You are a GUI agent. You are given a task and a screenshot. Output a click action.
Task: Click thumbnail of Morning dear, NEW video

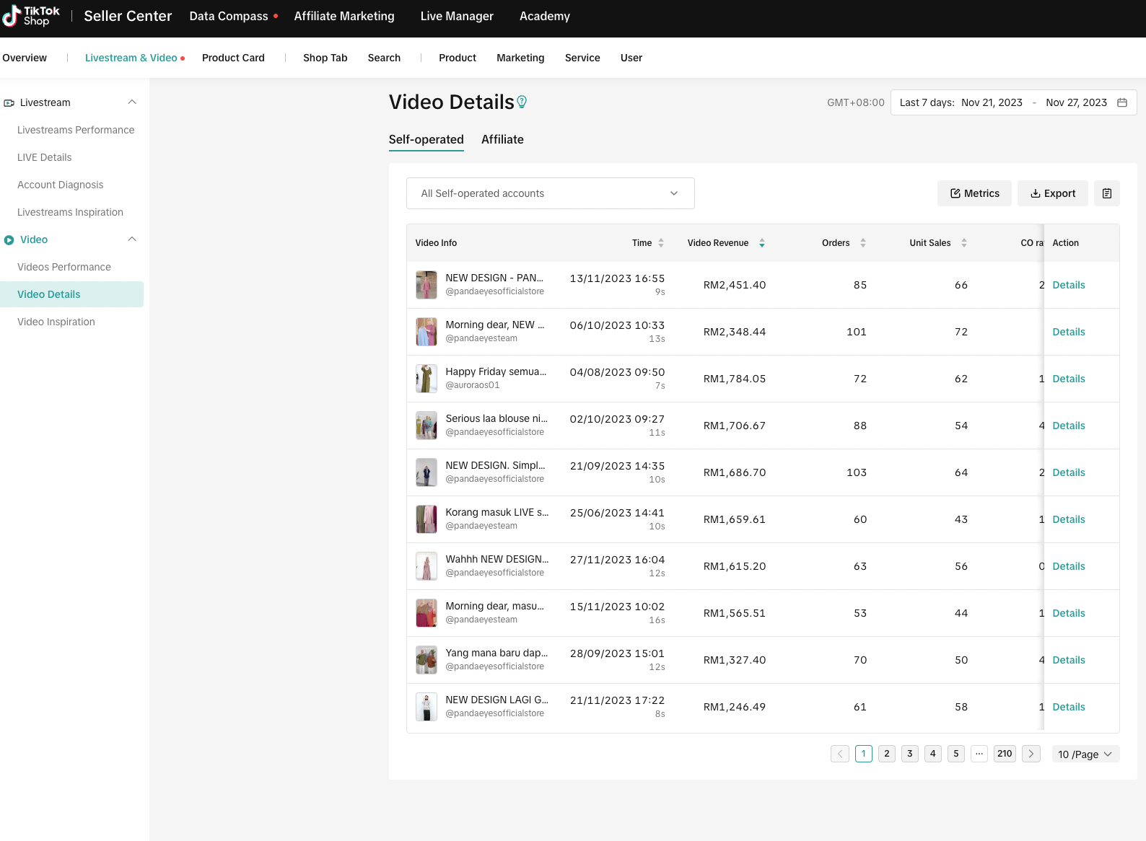click(x=427, y=332)
